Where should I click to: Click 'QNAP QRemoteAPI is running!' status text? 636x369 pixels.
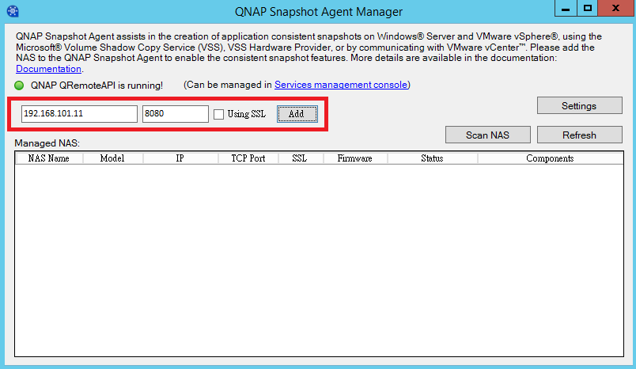point(97,86)
